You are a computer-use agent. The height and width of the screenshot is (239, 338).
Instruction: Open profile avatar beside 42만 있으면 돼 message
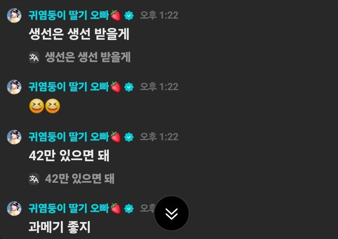point(14,137)
